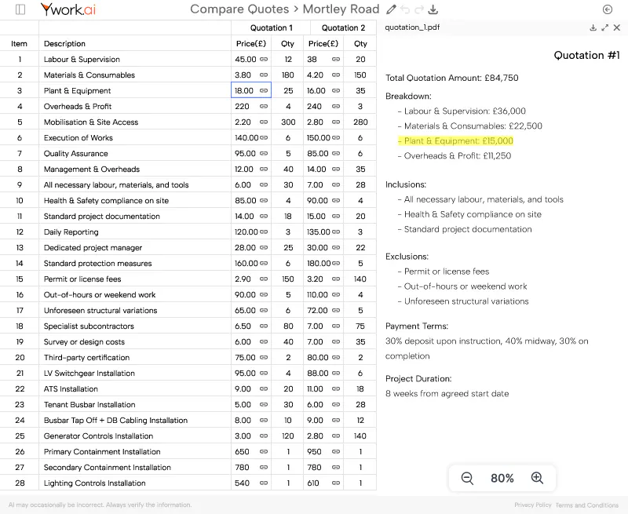Open source link for LV Switchgear Installation Quotation 2 price

coord(336,373)
